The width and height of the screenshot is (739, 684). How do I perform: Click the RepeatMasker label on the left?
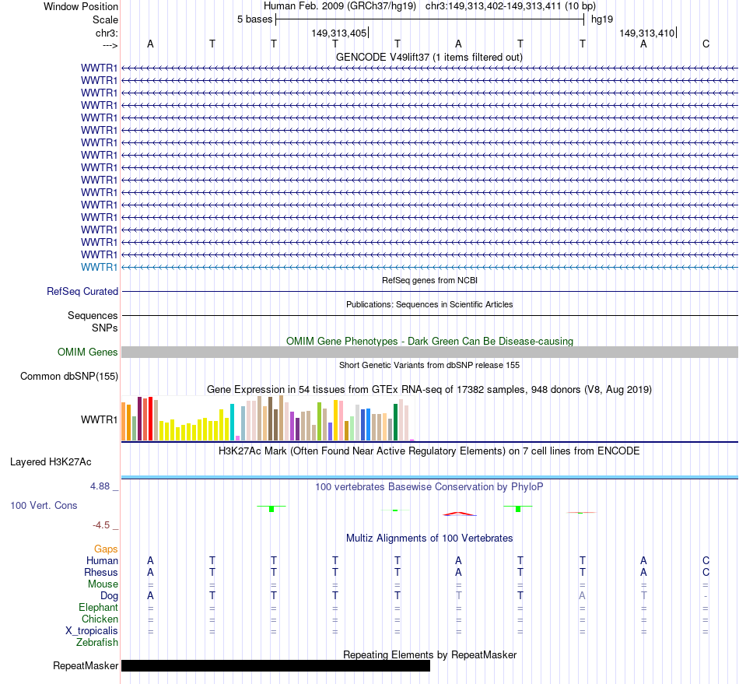86,665
